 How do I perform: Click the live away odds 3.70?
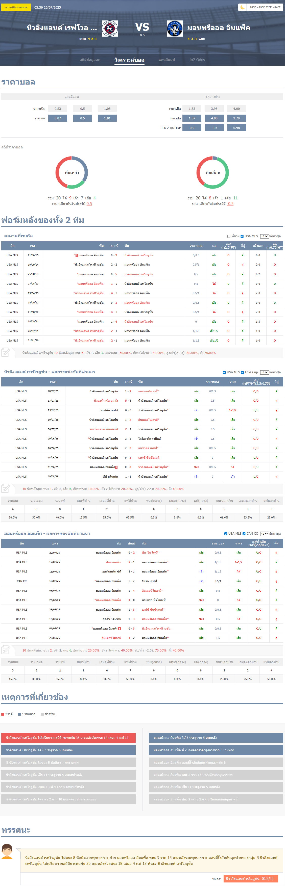(x=236, y=118)
